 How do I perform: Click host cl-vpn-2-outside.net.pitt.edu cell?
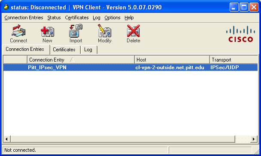pyautogui.click(x=170, y=68)
